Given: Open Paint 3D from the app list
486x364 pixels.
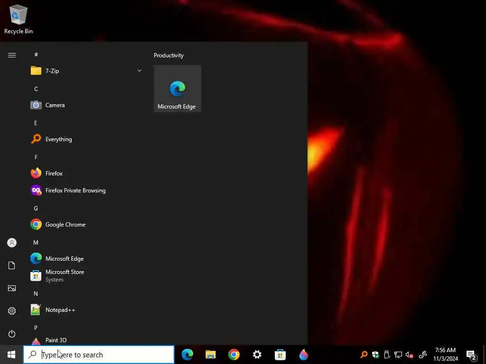Looking at the screenshot, I should tap(86, 340).
